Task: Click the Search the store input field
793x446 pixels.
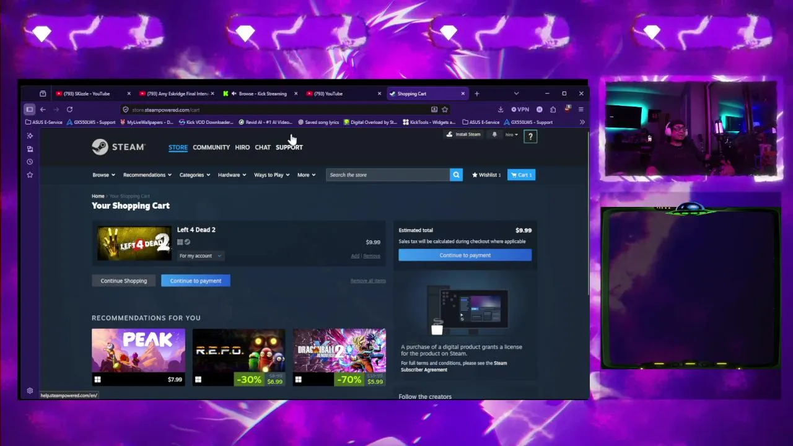Action: pyautogui.click(x=388, y=175)
